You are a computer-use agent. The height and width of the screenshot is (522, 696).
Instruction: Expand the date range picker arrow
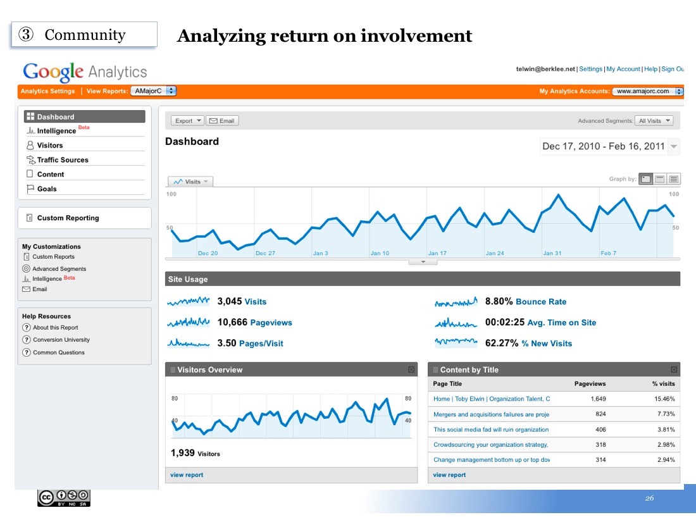674,147
